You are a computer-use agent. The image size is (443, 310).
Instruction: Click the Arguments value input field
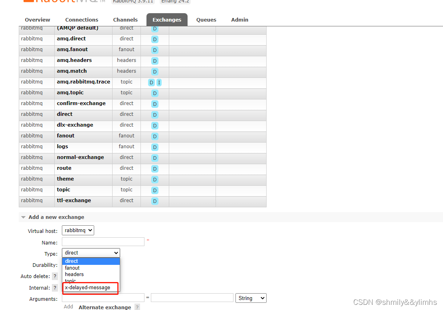tap(192, 298)
